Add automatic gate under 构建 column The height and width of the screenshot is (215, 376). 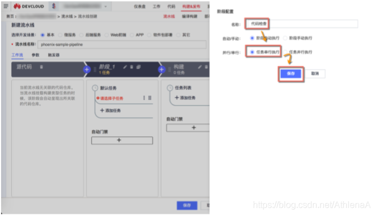(x=188, y=128)
